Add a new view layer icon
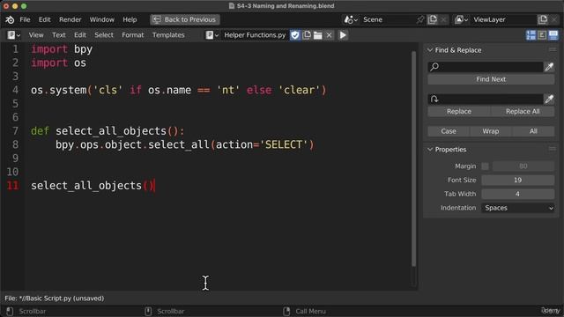Viewport: 564px width, 317px height. [543, 19]
